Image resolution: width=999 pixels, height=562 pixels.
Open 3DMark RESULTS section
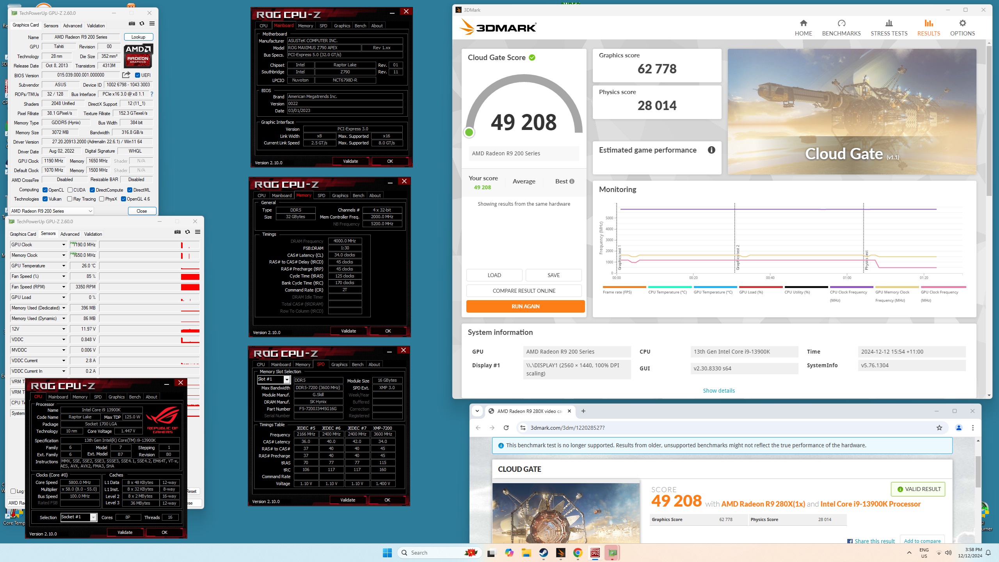coord(928,28)
